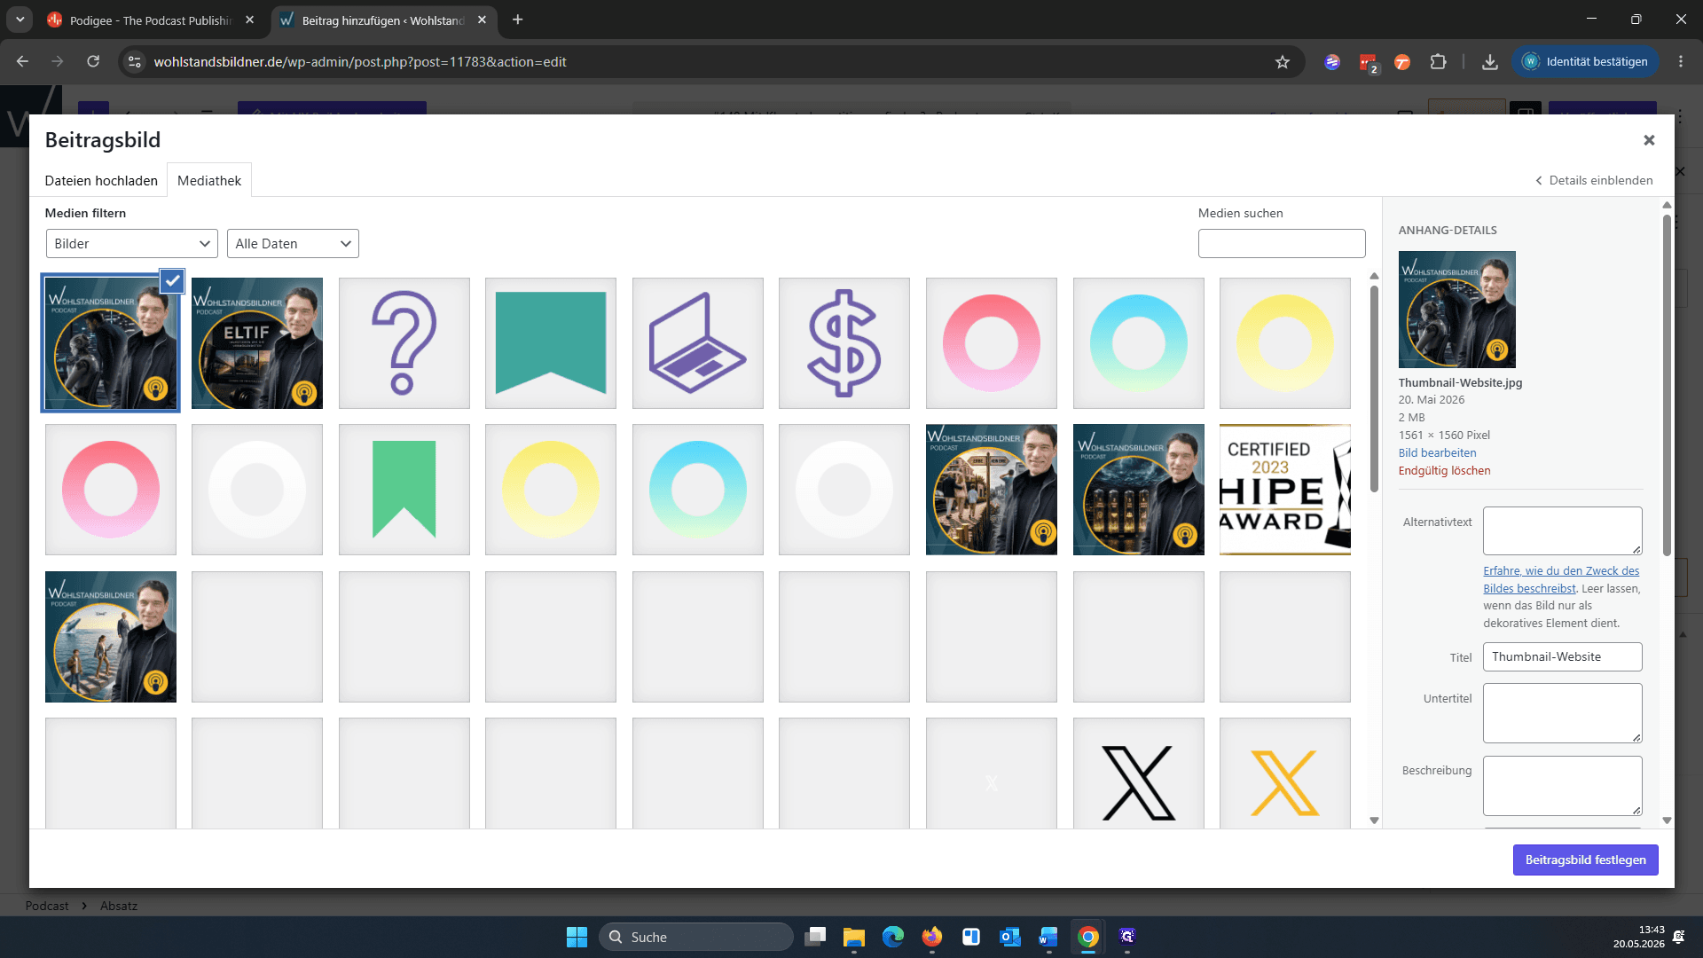Open the Alle Daten date filter dropdown
The height and width of the screenshot is (958, 1703).
coord(293,244)
